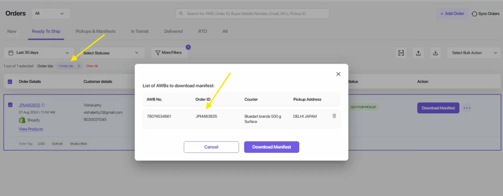503x196 pixels.
Task: Toggle the select-all checkbox in table header
Action: [x=10, y=81]
